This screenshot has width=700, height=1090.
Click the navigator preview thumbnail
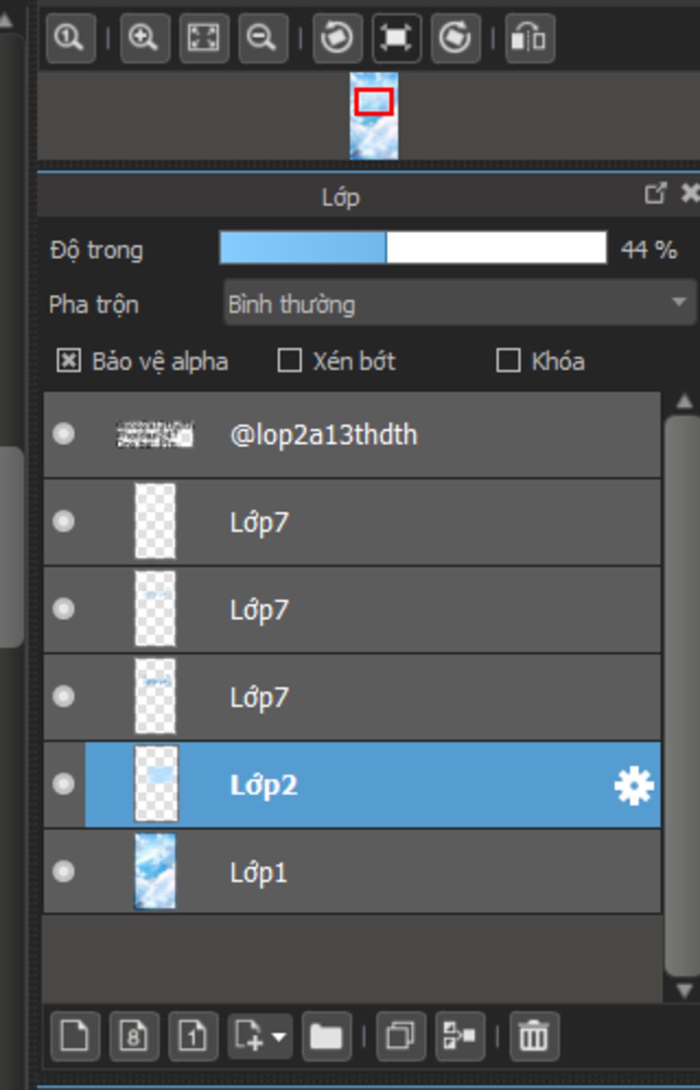coord(374,116)
